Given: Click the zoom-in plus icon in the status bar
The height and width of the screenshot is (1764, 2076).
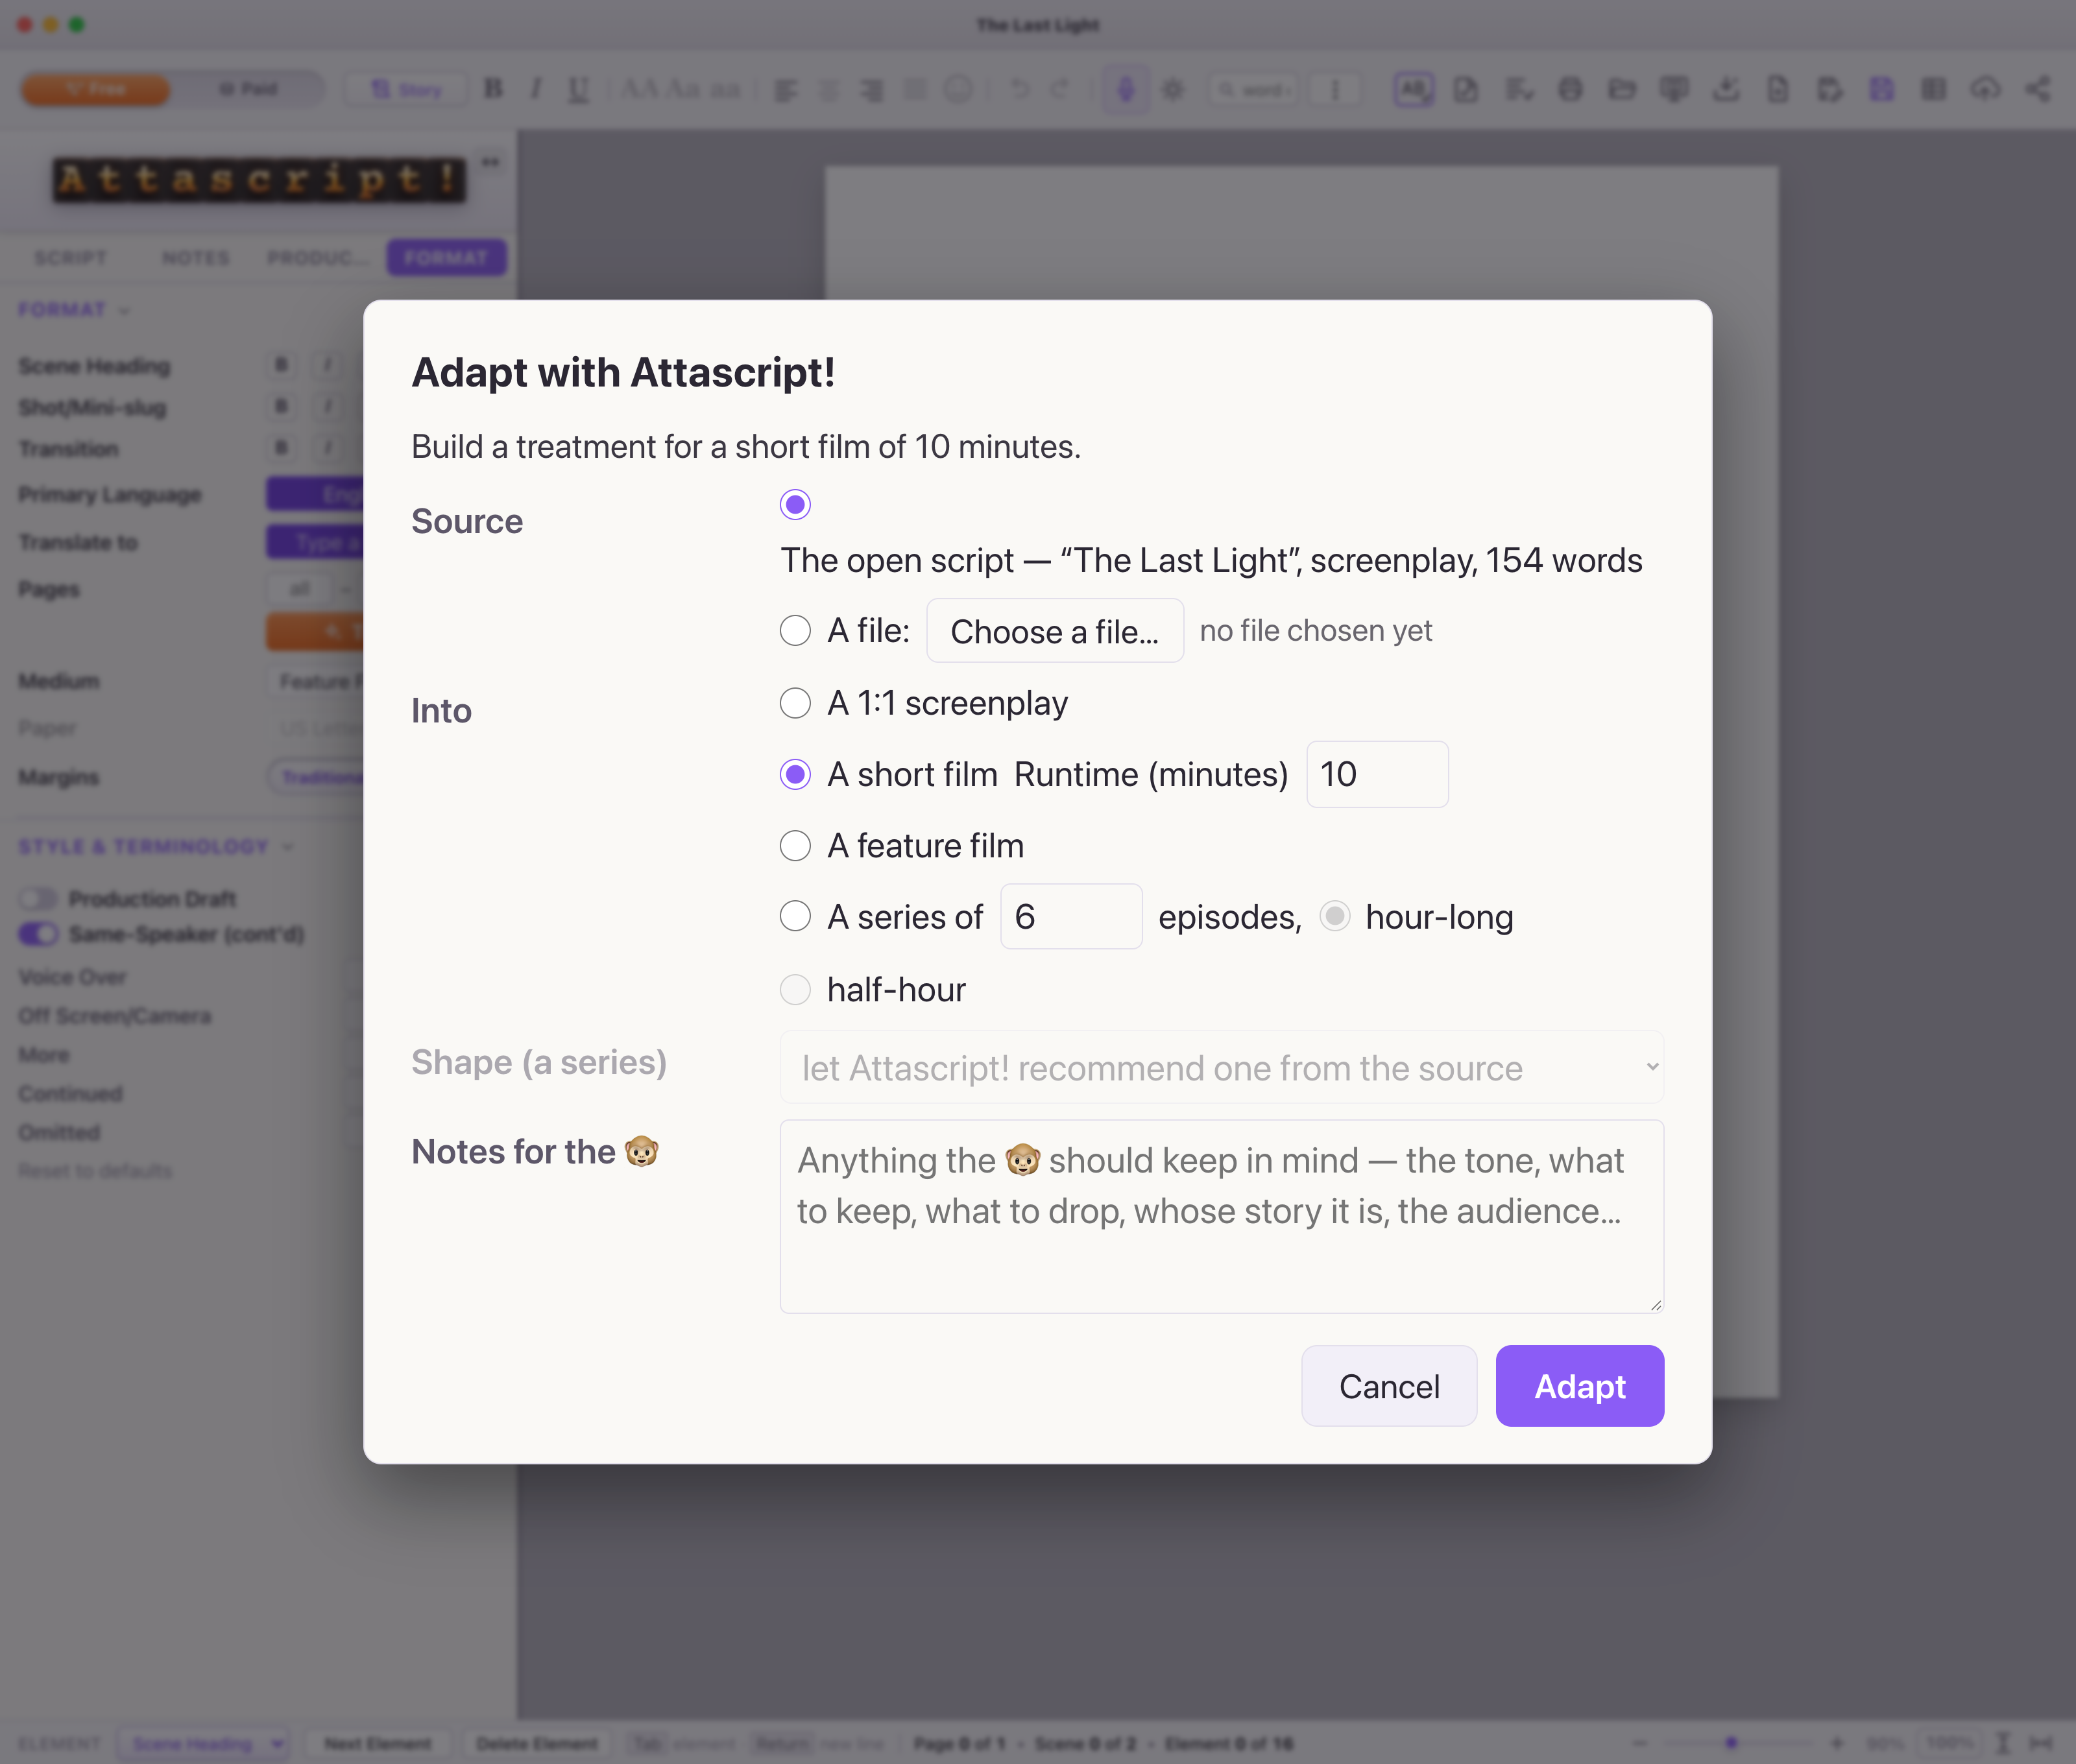Looking at the screenshot, I should tap(1837, 1743).
